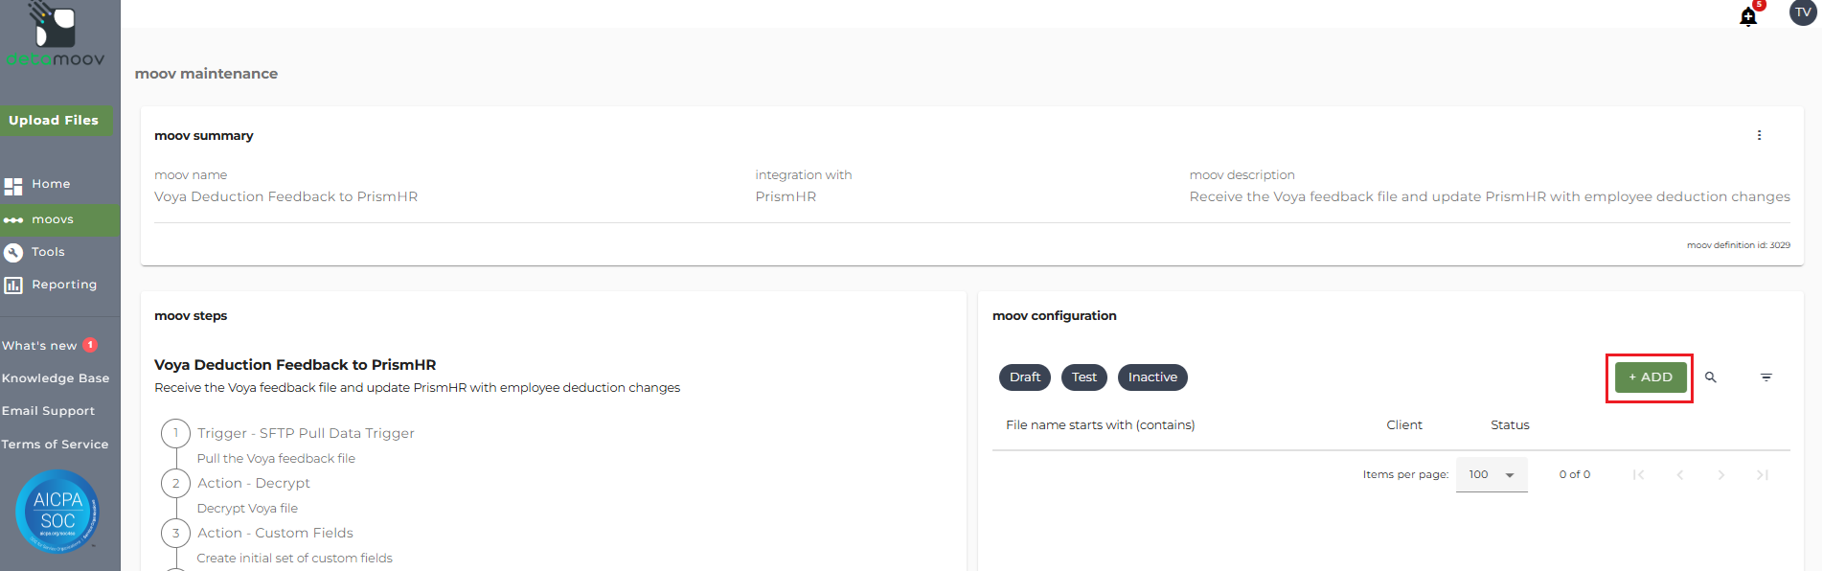Go to previous page of results

pyautogui.click(x=1680, y=475)
